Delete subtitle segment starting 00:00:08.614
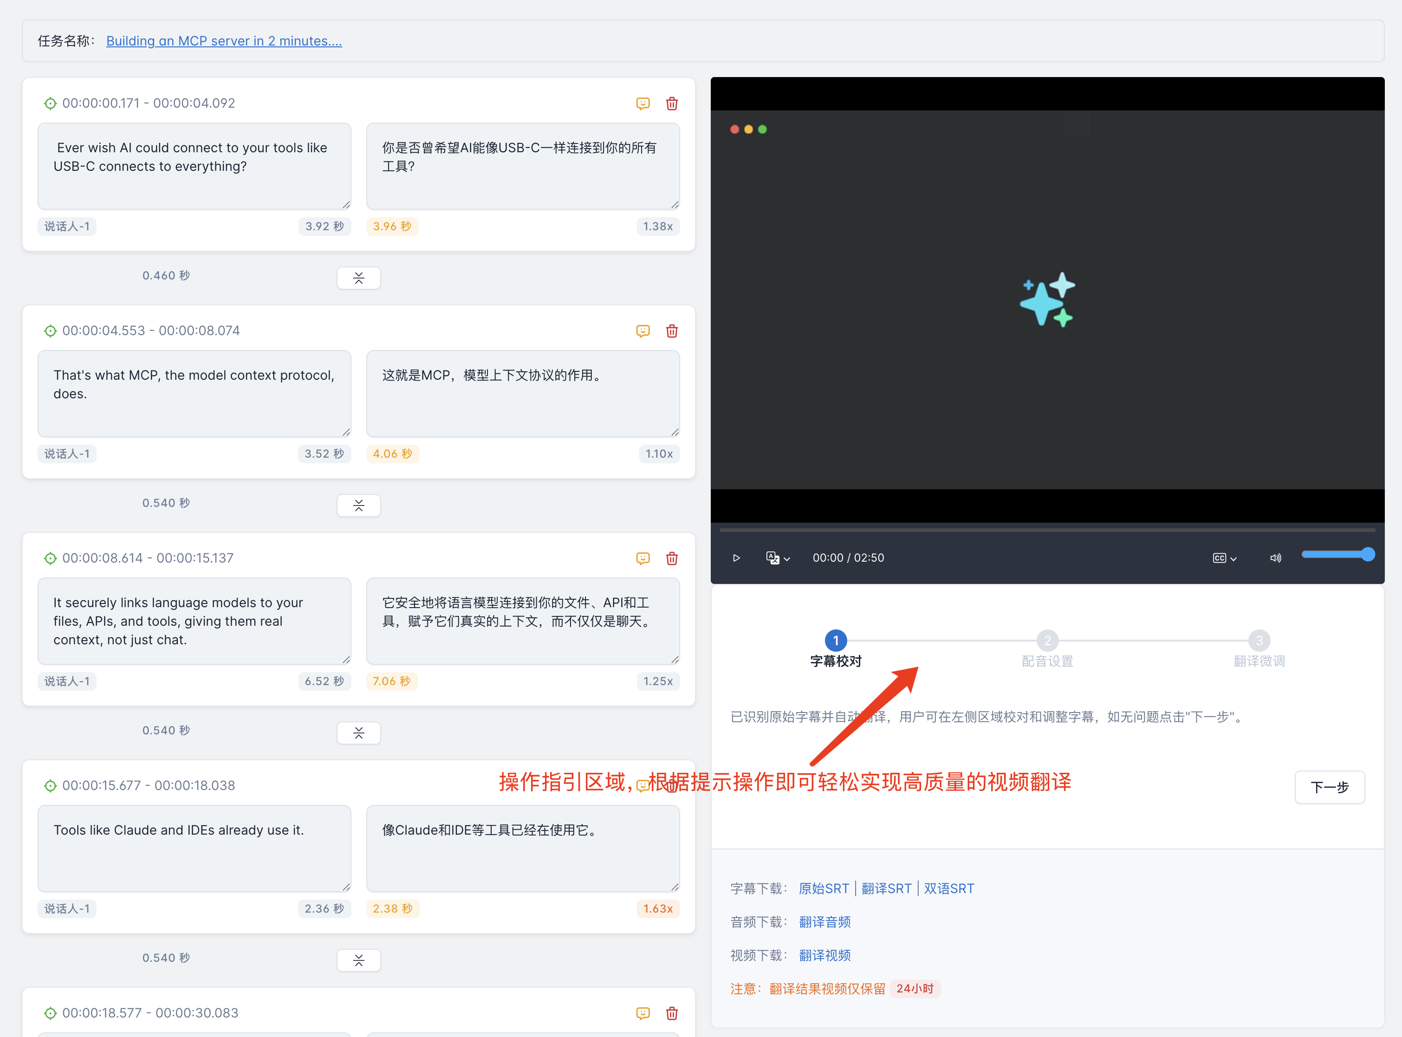The width and height of the screenshot is (1402, 1037). pos(672,558)
